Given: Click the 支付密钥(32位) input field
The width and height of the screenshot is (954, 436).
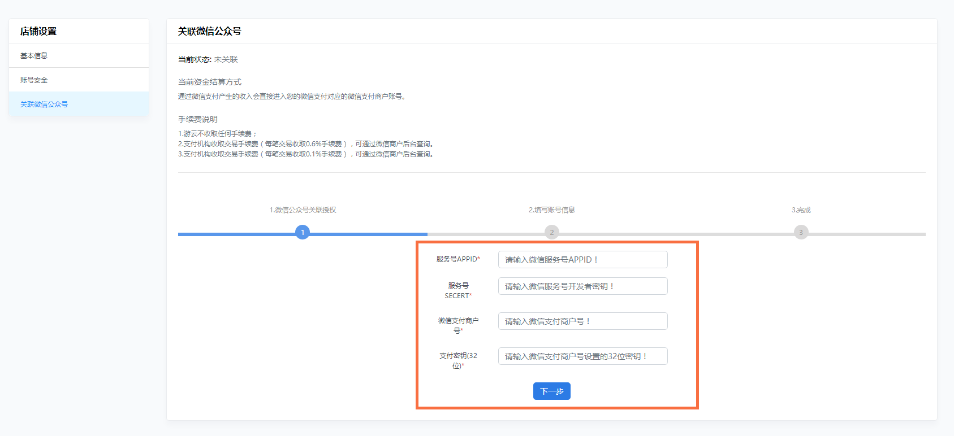Looking at the screenshot, I should click(582, 356).
